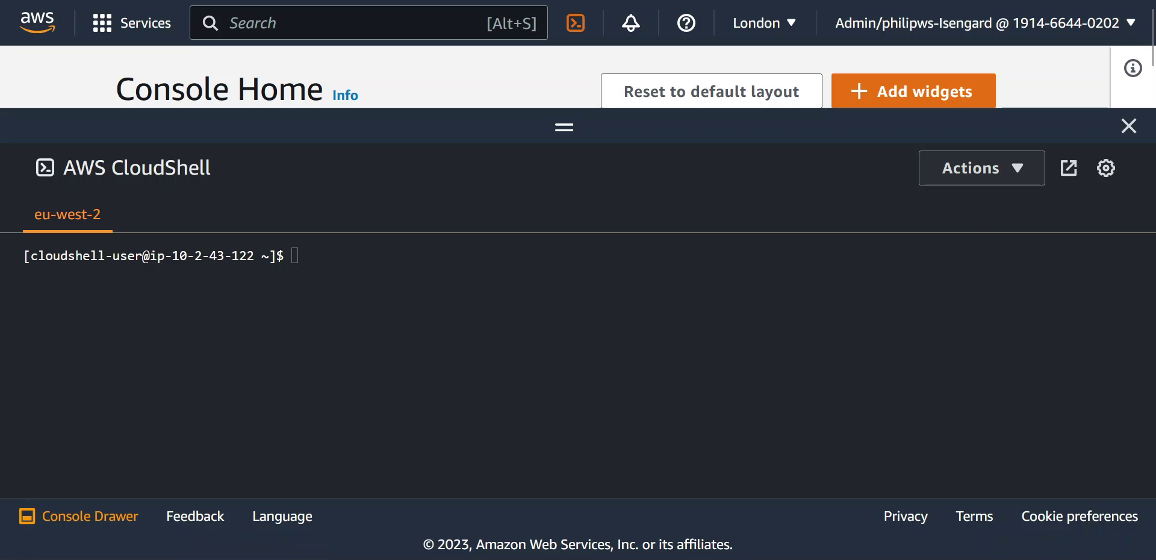Click the Console Drawer icon
Image resolution: width=1156 pixels, height=560 pixels.
(27, 516)
